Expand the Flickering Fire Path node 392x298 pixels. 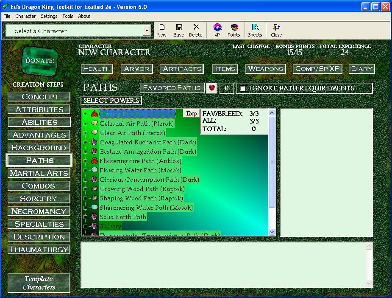point(85,161)
